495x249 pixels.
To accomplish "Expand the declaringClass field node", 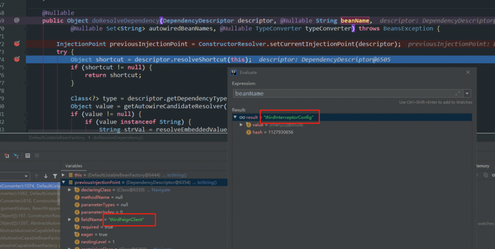I will [69, 190].
